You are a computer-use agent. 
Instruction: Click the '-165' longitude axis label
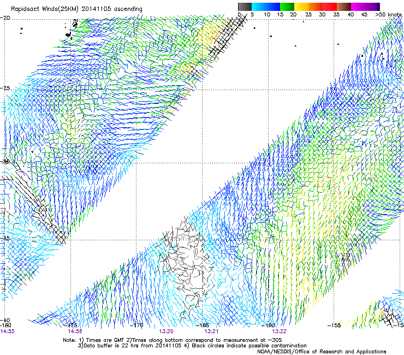203,325
